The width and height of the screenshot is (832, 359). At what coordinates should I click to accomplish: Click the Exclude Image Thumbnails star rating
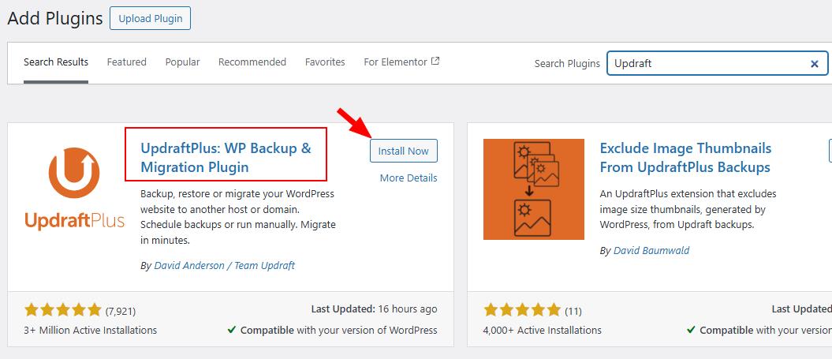pos(522,310)
